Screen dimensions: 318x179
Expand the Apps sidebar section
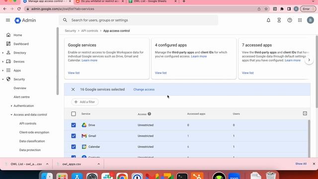click(x=3, y=71)
